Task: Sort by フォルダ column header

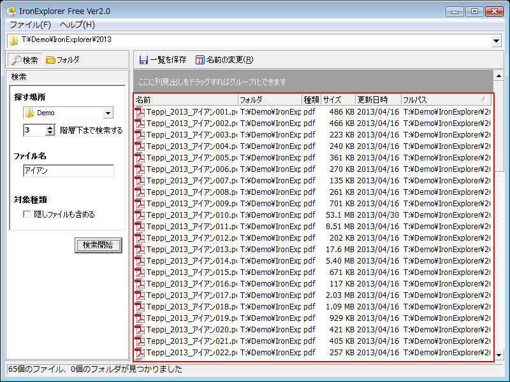Action: click(270, 100)
